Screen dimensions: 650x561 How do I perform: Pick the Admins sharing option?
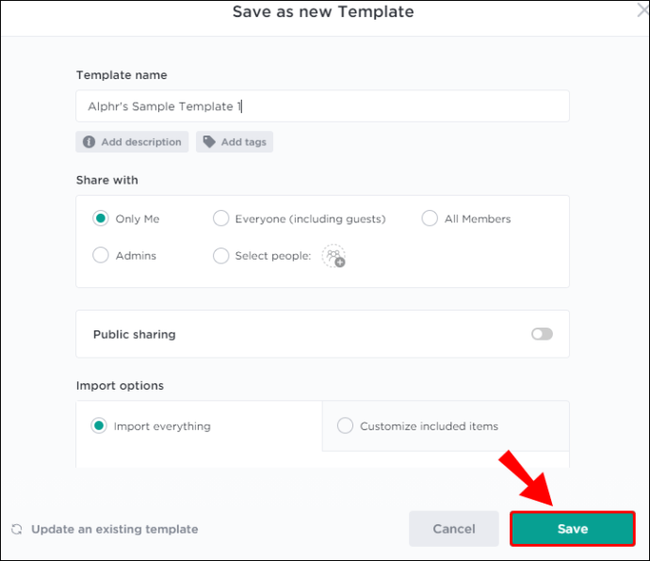click(x=101, y=255)
